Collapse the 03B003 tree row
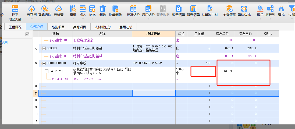This screenshot has height=129, width=295. pyautogui.click(x=44, y=48)
